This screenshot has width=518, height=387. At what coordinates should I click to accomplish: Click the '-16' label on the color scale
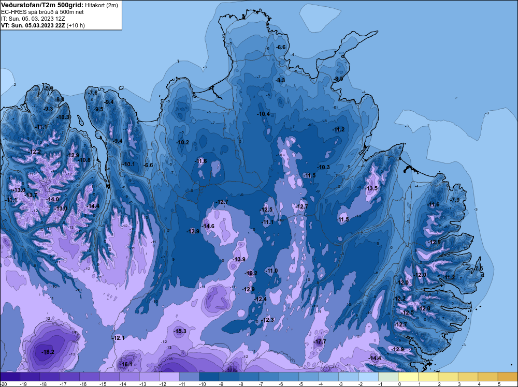(x=83, y=384)
